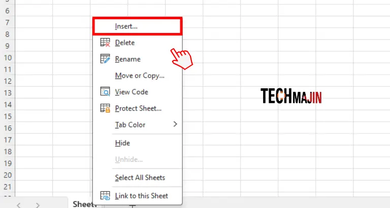The image size is (390, 208).
Task: Select row header 13
Action: (x=8, y=93)
